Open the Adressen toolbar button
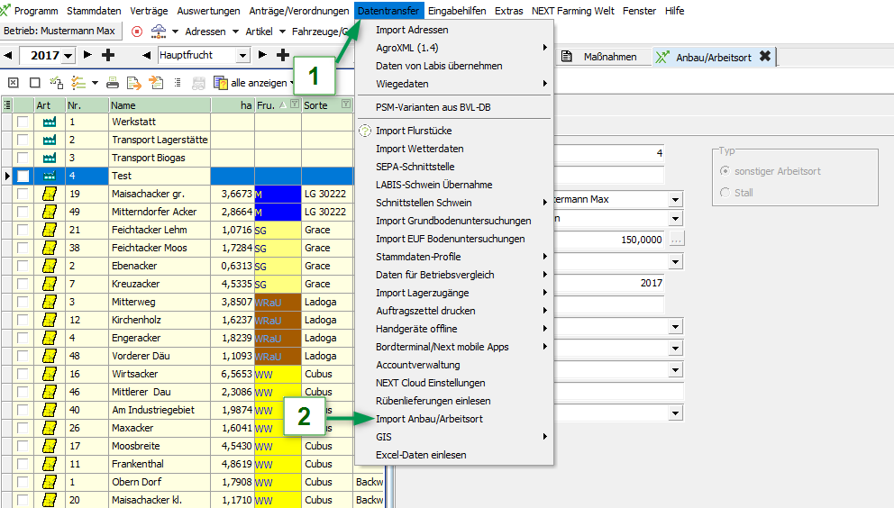 (205, 32)
